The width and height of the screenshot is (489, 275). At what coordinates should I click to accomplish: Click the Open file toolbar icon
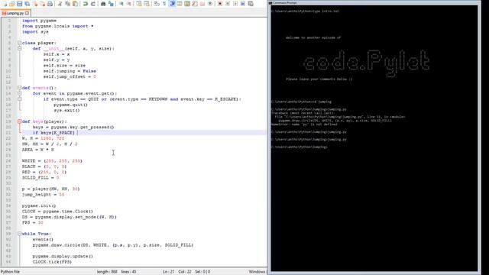tap(11, 4)
